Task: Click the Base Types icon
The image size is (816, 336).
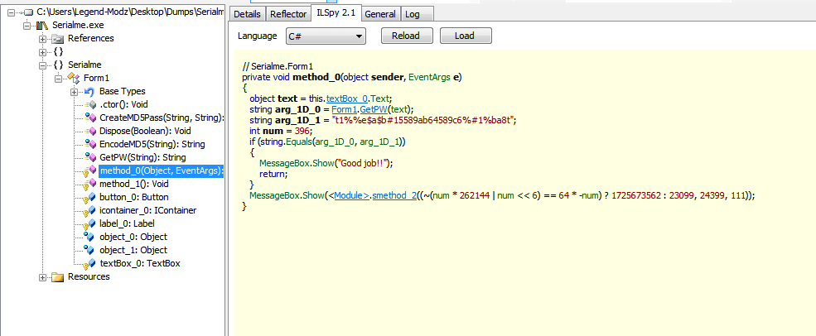Action: point(88,92)
